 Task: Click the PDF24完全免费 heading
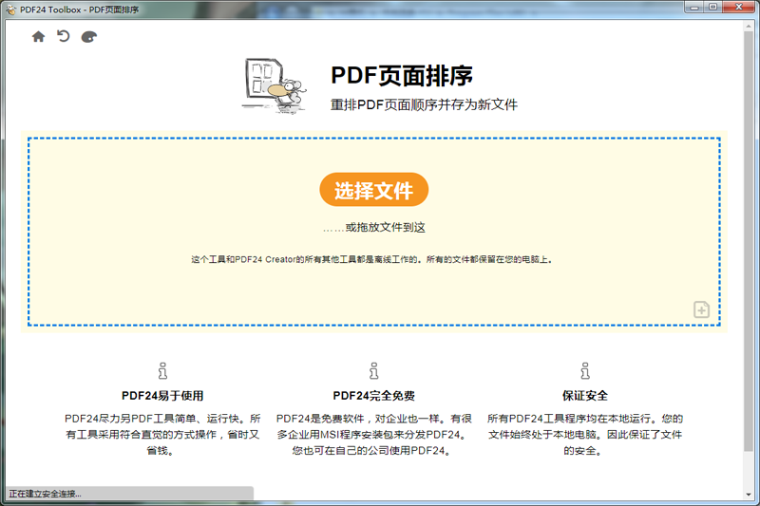(x=373, y=396)
